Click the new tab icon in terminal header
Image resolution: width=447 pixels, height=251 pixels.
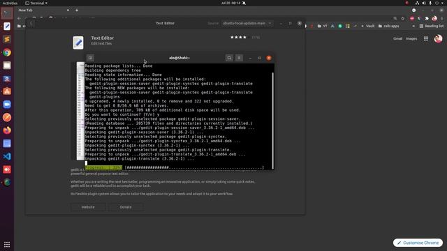pos(90,58)
